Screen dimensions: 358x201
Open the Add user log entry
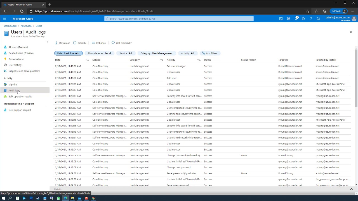click(202, 78)
